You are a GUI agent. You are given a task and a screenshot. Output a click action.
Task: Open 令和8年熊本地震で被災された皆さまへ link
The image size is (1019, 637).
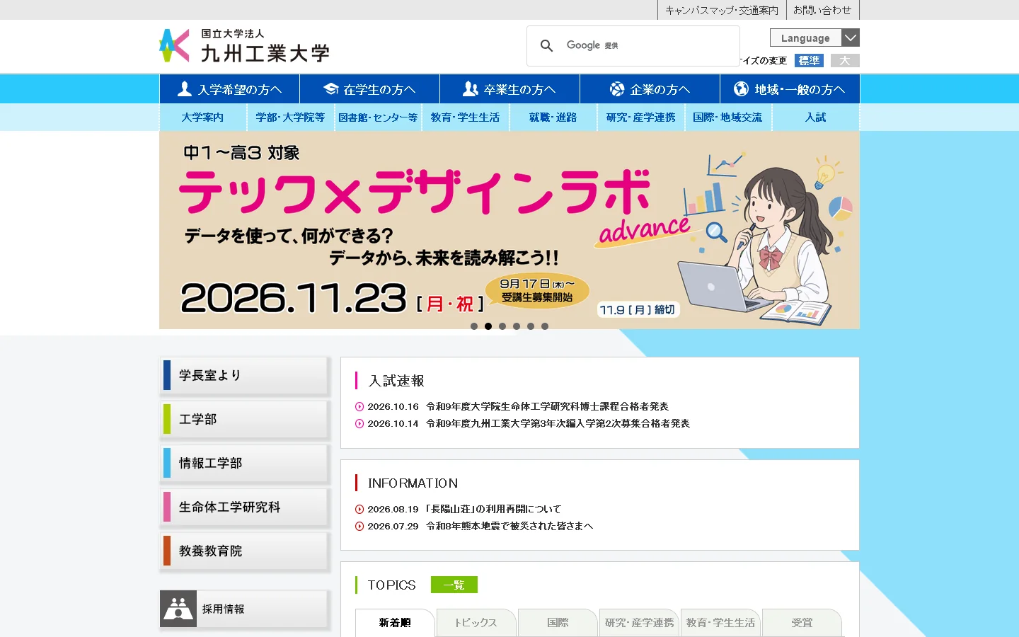tap(509, 527)
